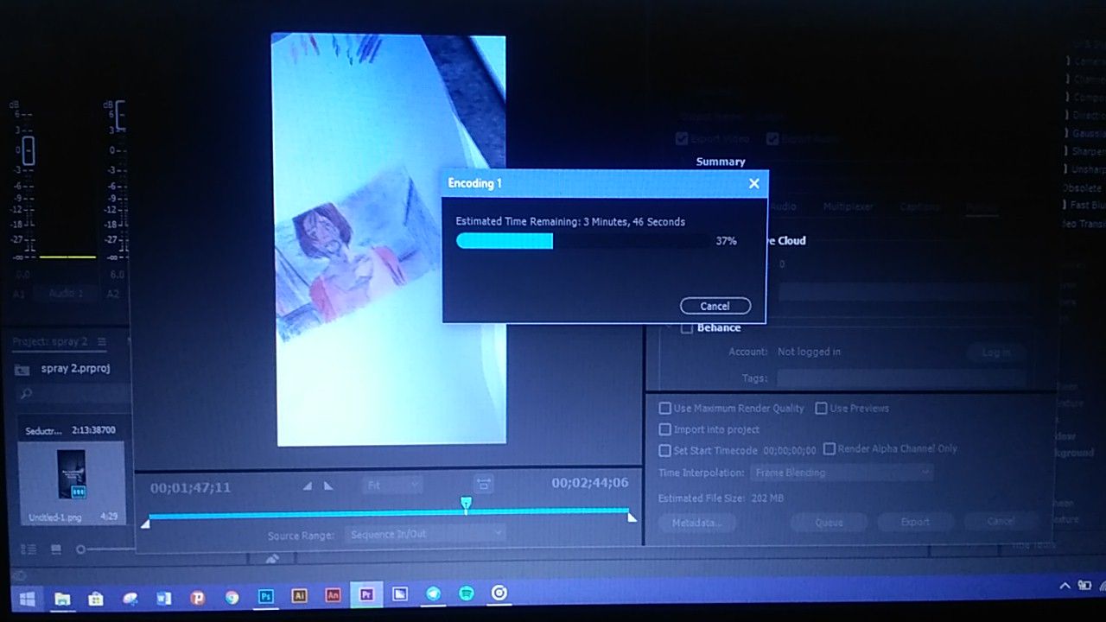Open the Windows Start menu
1106x622 pixels.
(x=28, y=597)
